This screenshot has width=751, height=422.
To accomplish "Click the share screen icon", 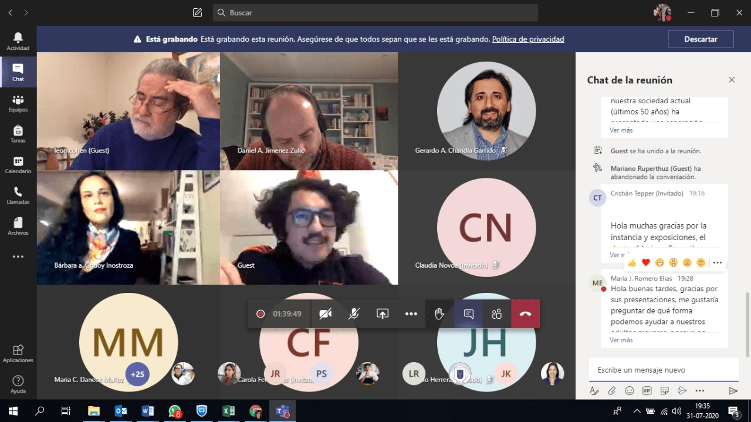I will pos(383,314).
